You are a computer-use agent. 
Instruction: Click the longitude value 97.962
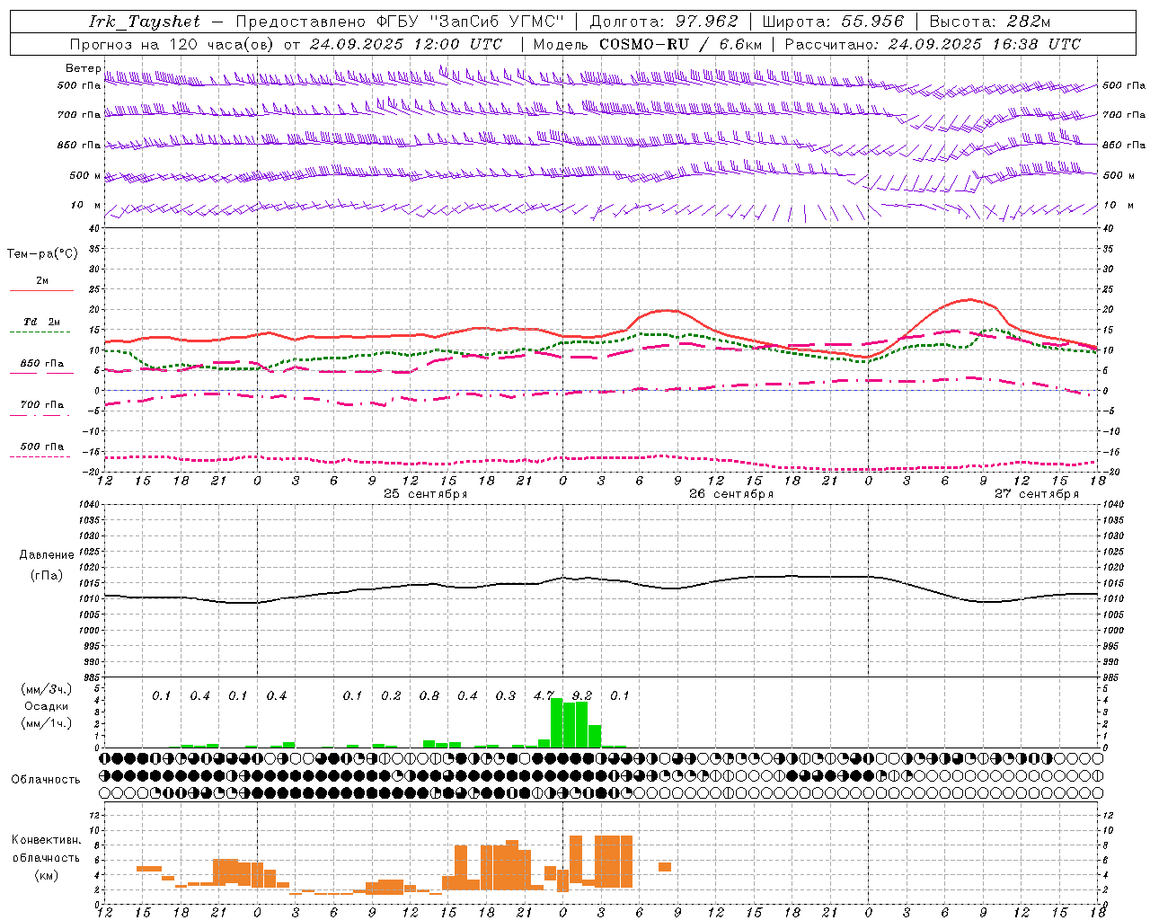707,22
